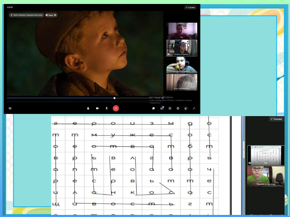Select the shared-screen thumbnail in lower window
The height and width of the screenshot is (217, 290).
click(266, 156)
